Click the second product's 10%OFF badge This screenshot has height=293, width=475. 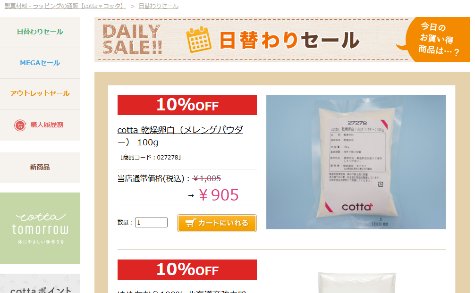click(x=187, y=270)
